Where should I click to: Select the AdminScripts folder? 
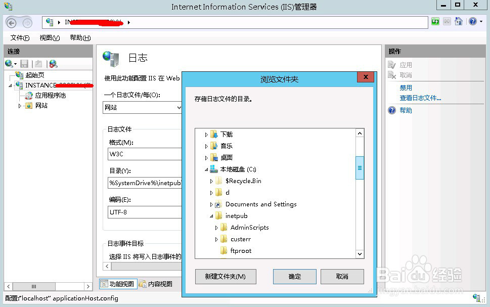(x=249, y=227)
